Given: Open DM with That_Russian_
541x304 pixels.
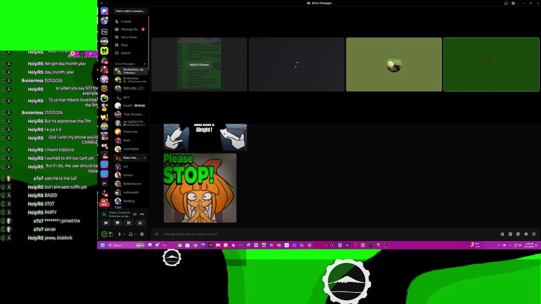Looking at the screenshot, I should 130,114.
